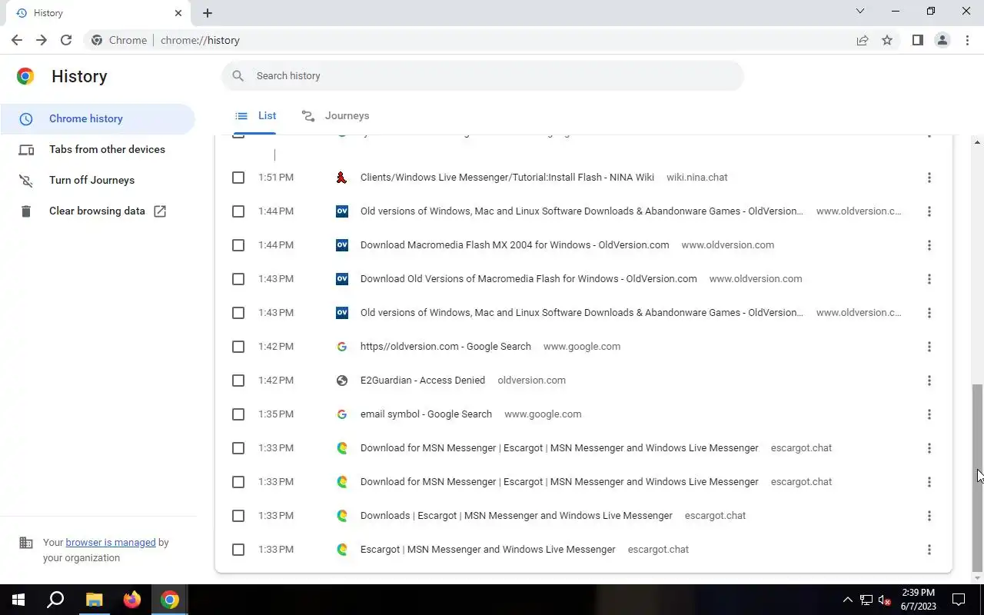Check E2Guardian Access Denied entry
The image size is (984, 615).
[238, 381]
